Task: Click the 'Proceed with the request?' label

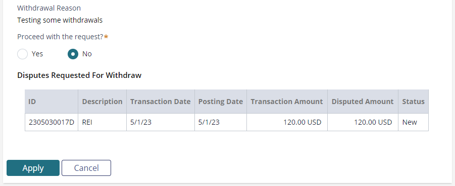Action: coord(61,37)
